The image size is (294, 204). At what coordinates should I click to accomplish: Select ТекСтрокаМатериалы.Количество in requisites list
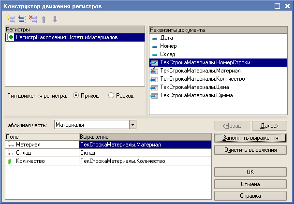(x=218, y=79)
